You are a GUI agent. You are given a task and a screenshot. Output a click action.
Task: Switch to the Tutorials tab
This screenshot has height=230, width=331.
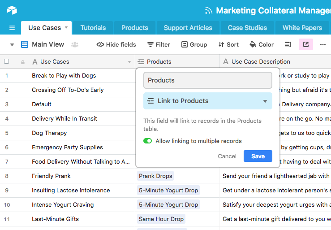pyautogui.click(x=93, y=28)
